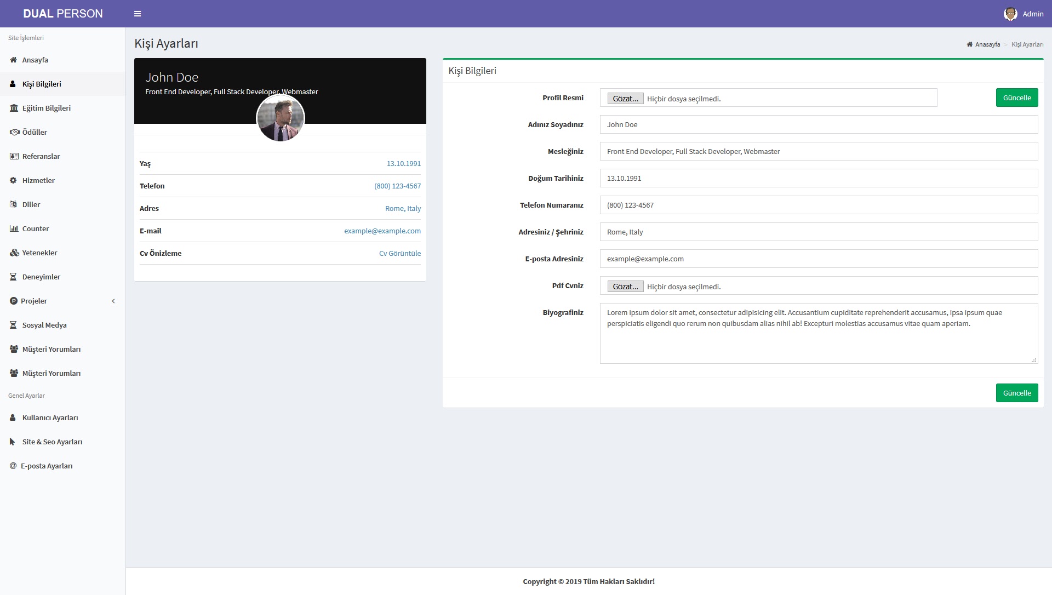Viewport: 1052px width, 595px height.
Task: Open the Admin user dropdown
Action: (1032, 14)
